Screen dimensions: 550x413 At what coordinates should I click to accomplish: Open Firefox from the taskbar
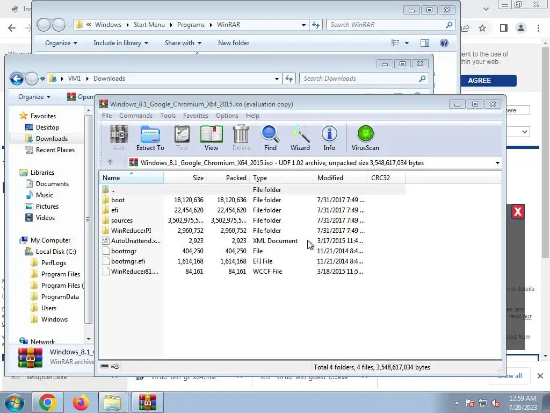(x=81, y=402)
